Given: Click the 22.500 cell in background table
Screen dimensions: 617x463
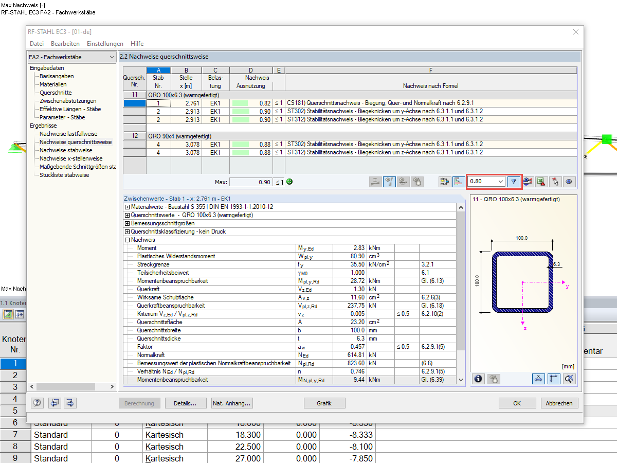Looking at the screenshot, I should tap(235, 447).
